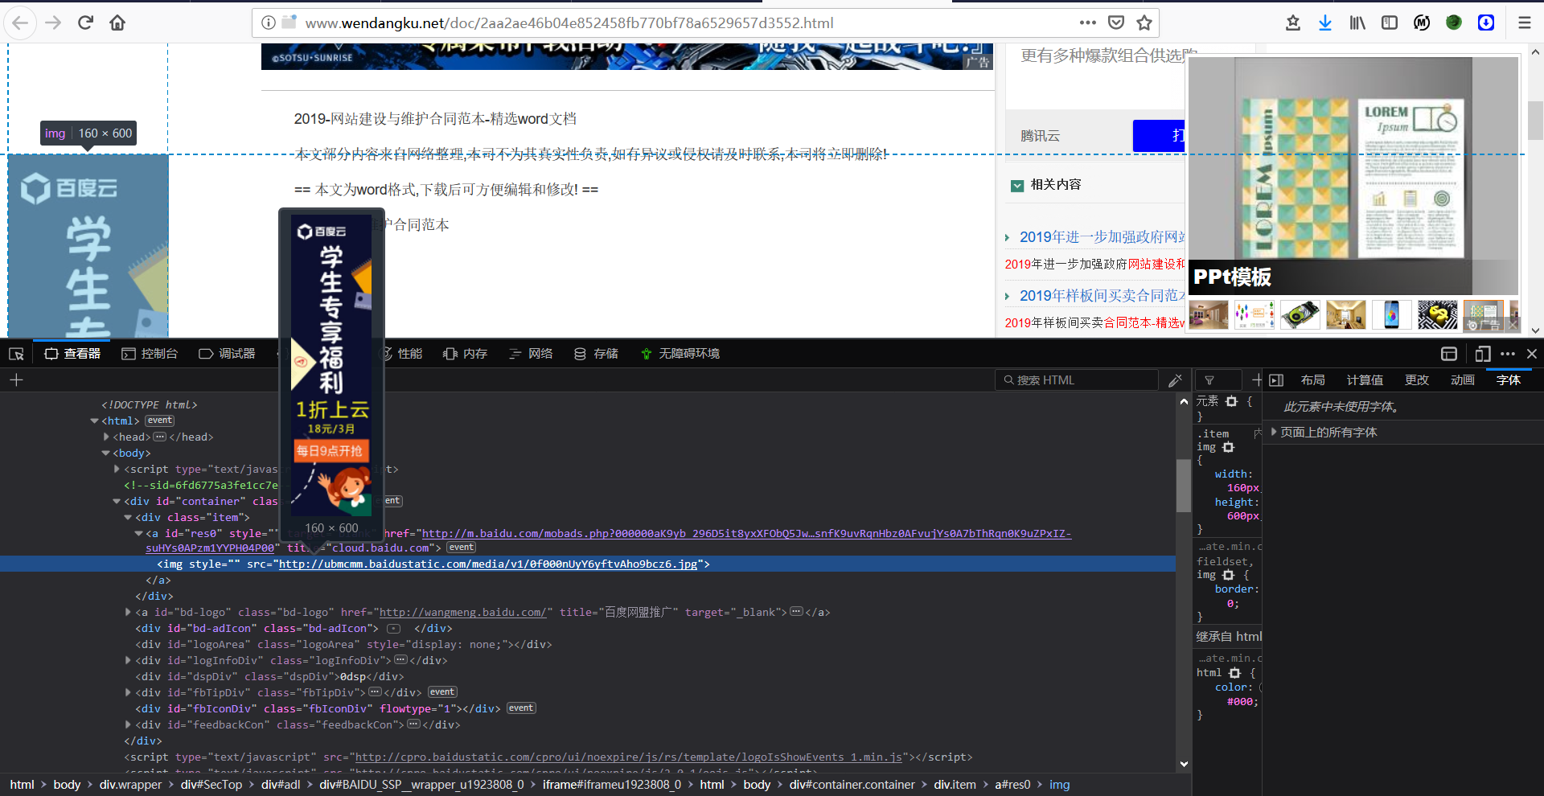This screenshot has height=796, width=1544.
Task: Switch to the 查看器 inspector tab
Action: [x=72, y=354]
